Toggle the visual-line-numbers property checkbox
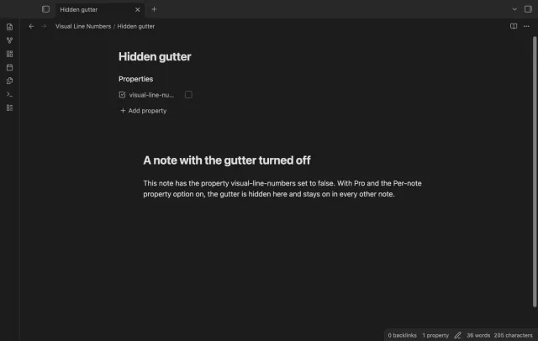 tap(188, 95)
